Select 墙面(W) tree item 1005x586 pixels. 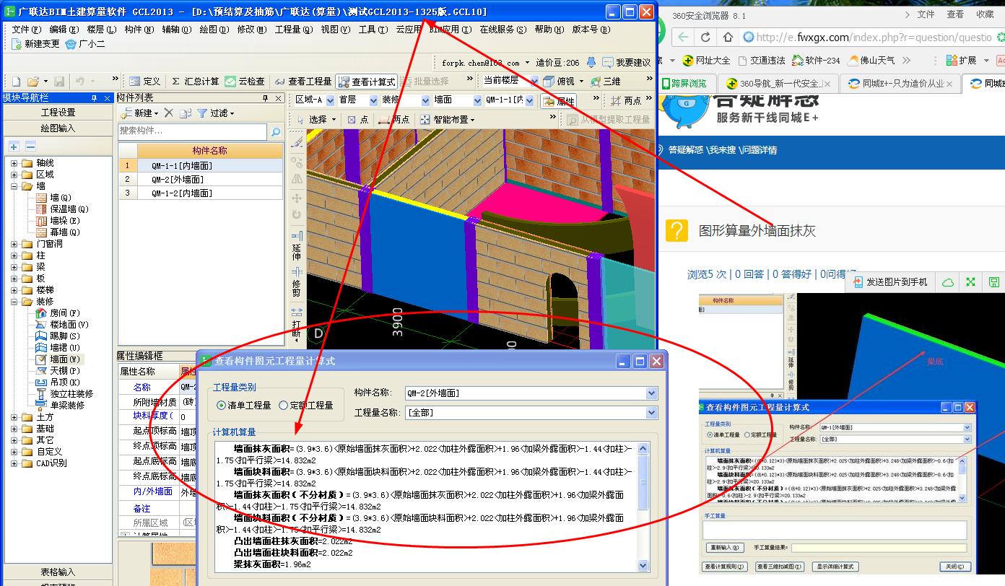(66, 359)
